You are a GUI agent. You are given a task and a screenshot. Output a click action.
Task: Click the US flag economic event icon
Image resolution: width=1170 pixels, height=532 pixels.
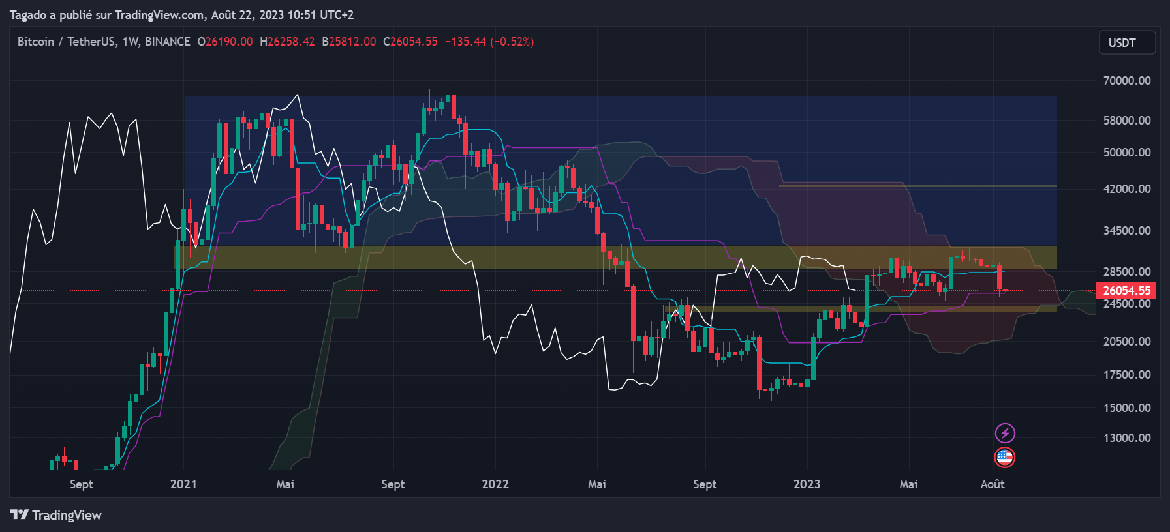pos(1005,457)
